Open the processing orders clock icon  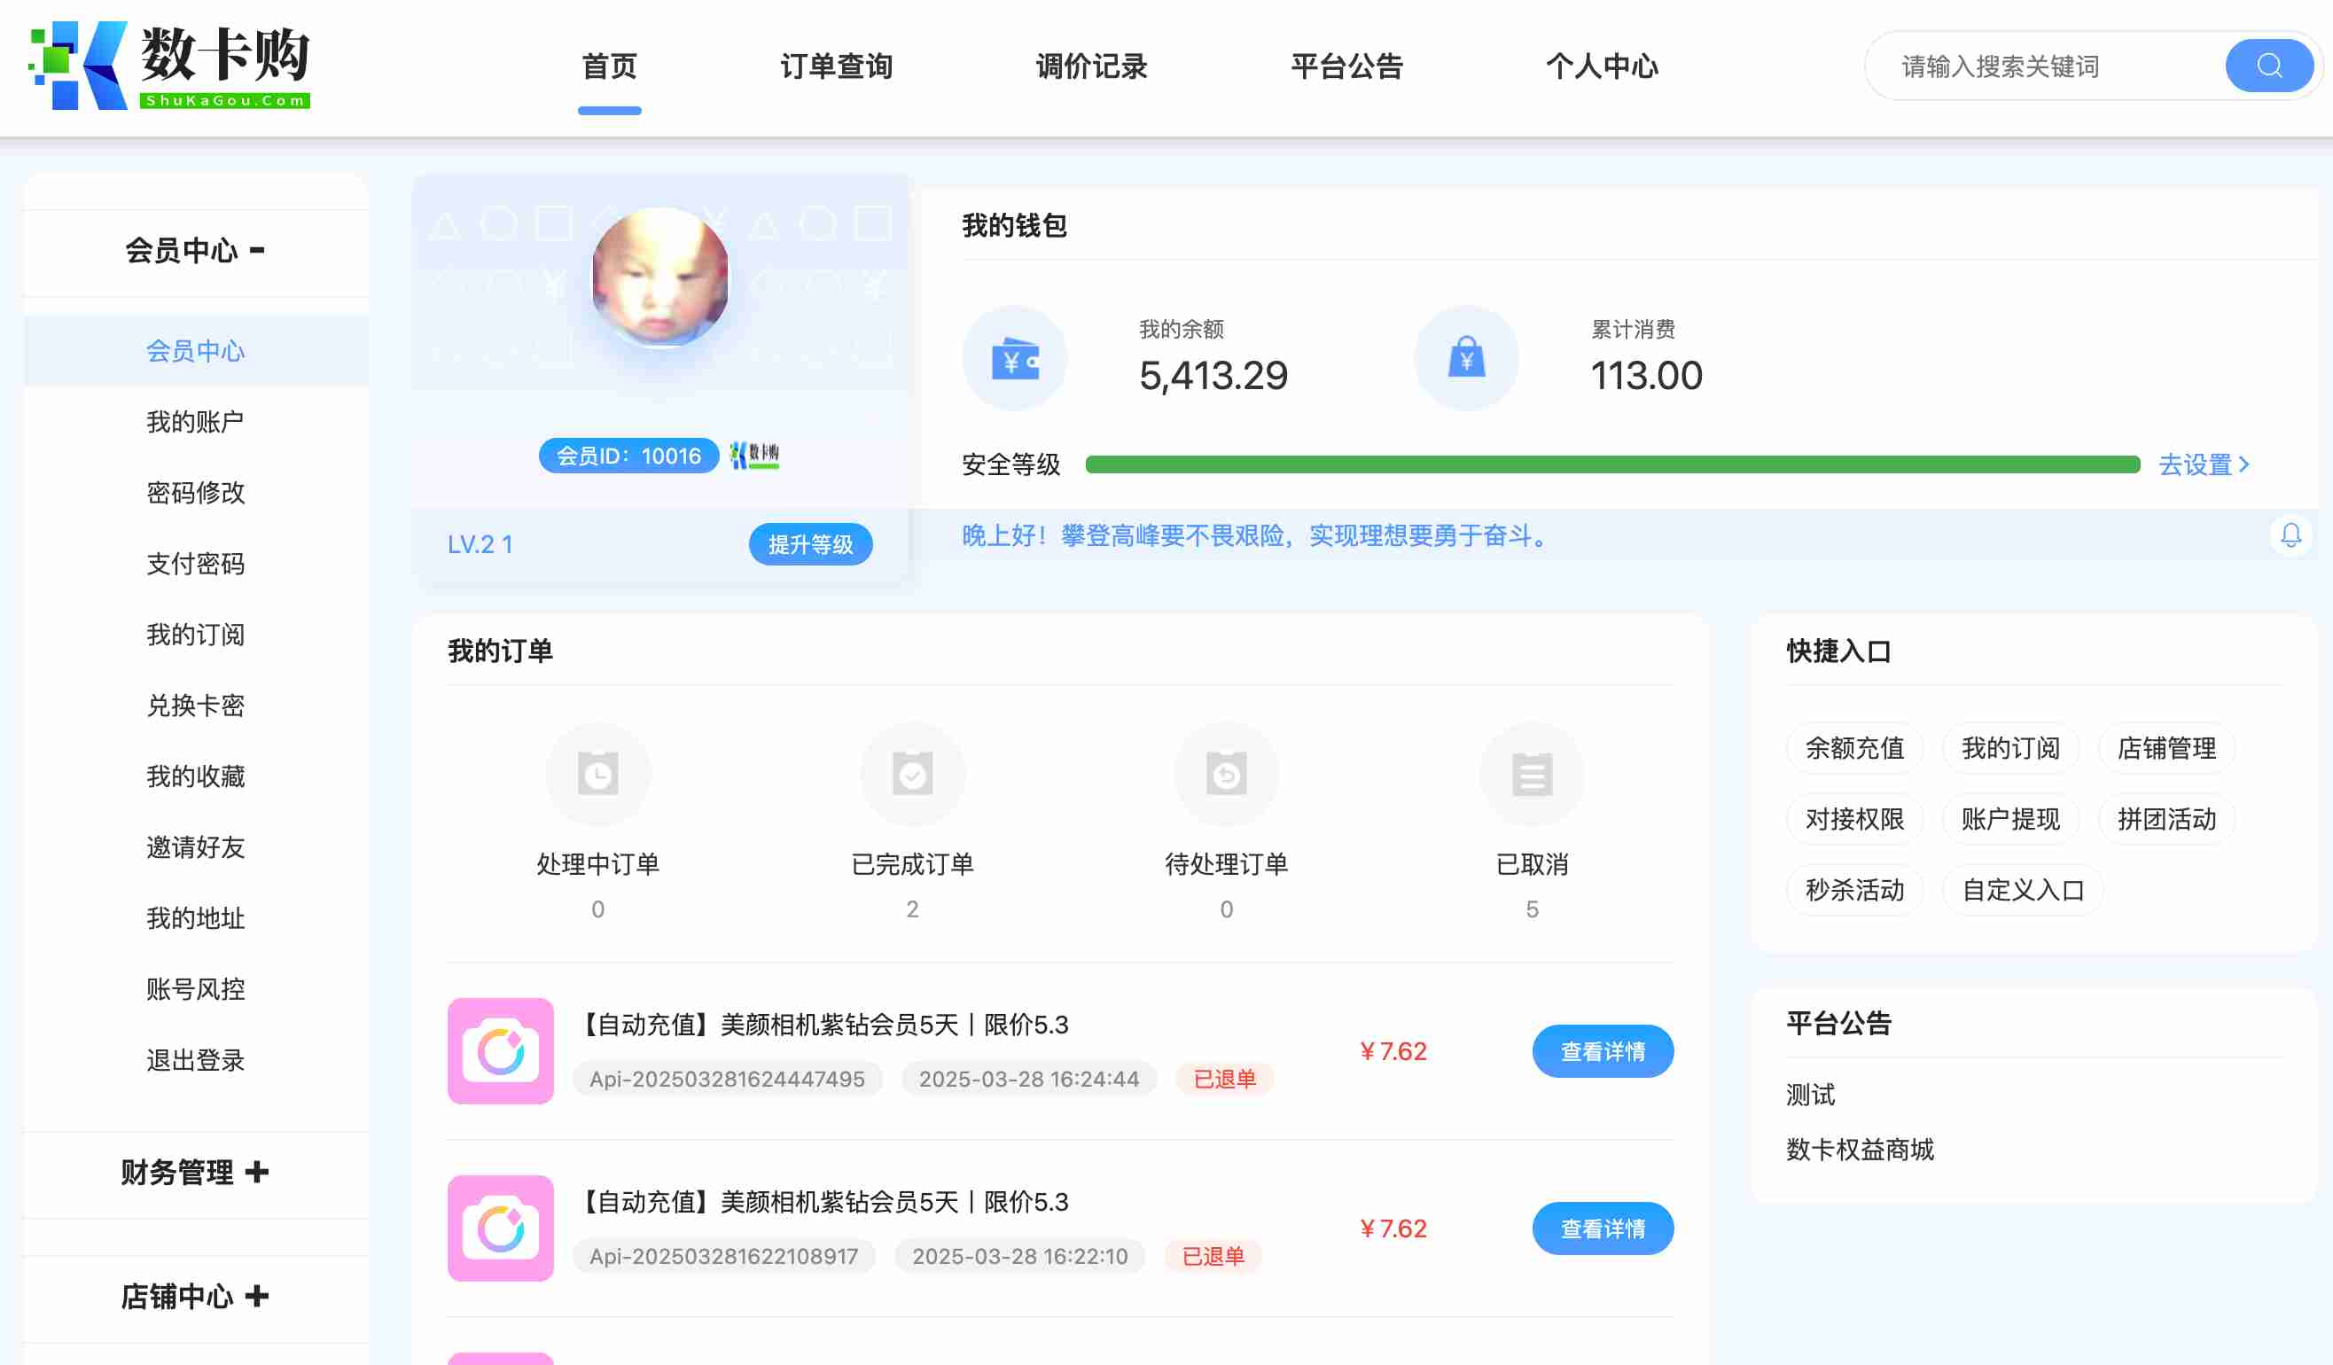pyautogui.click(x=598, y=774)
